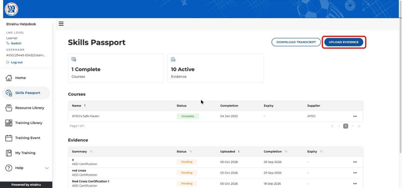The image size is (402, 188).
Task: Click the Powered by etrainu footer
Action: coord(26,184)
